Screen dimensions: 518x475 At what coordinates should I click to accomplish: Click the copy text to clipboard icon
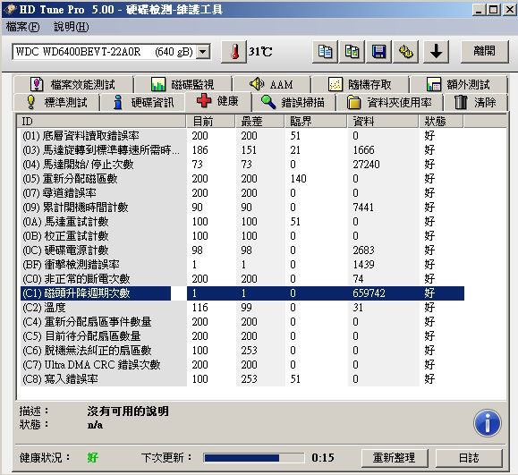coord(325,52)
